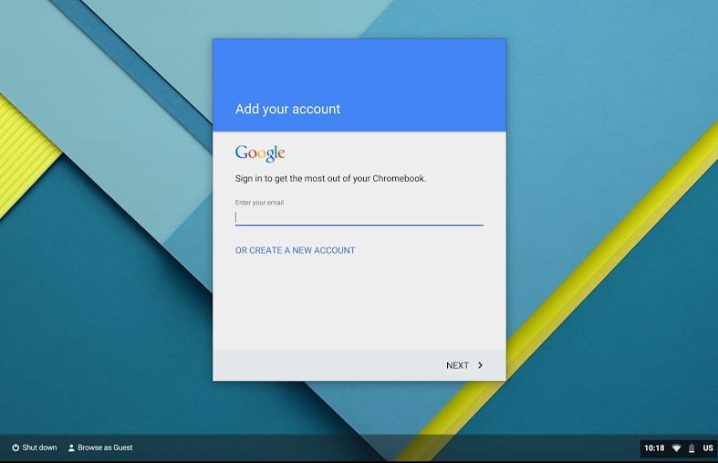Click the Shut down button
This screenshot has width=718, height=463.
[x=35, y=447]
